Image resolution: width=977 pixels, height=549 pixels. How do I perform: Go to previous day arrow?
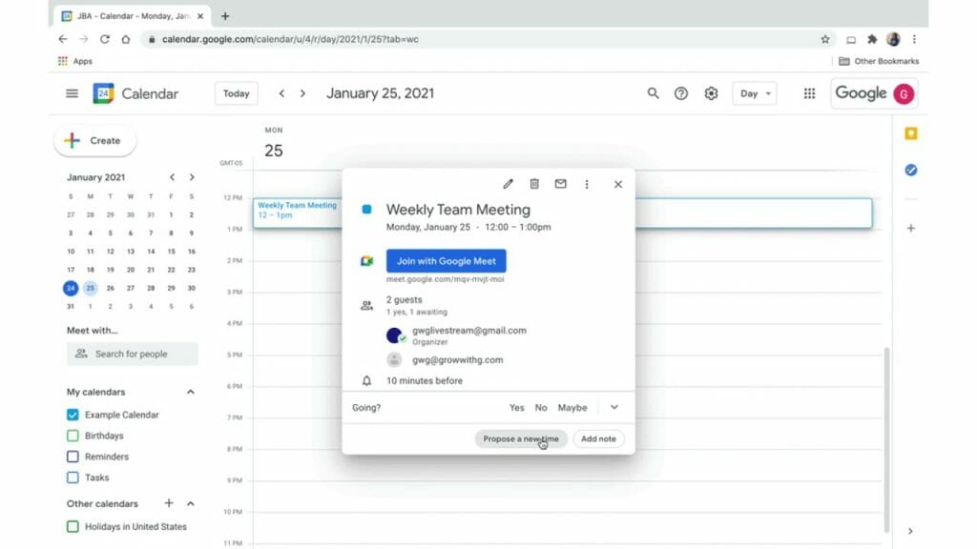click(281, 93)
